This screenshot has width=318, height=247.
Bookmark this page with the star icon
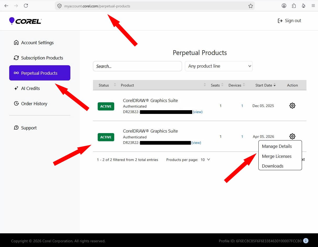point(251,6)
